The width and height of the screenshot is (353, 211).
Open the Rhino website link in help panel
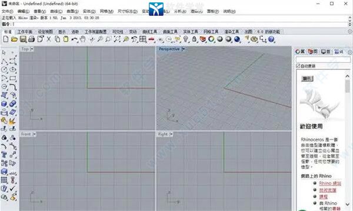(330, 183)
